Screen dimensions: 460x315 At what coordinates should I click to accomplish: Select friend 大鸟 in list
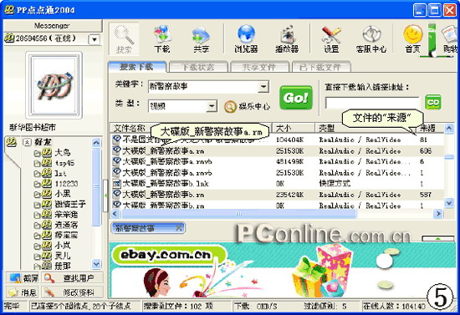point(63,153)
